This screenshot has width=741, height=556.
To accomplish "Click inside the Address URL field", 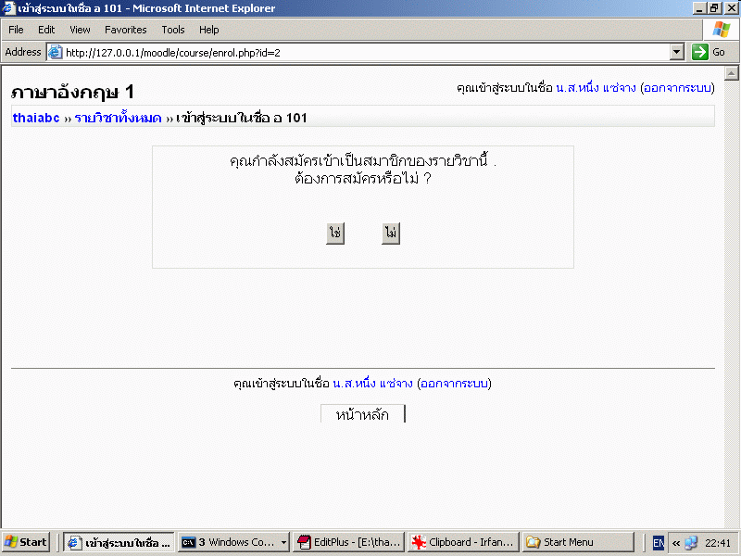I will coord(370,52).
